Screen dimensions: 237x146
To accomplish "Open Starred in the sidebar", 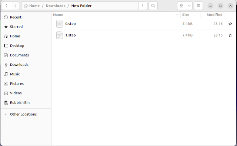I will tap(26, 27).
